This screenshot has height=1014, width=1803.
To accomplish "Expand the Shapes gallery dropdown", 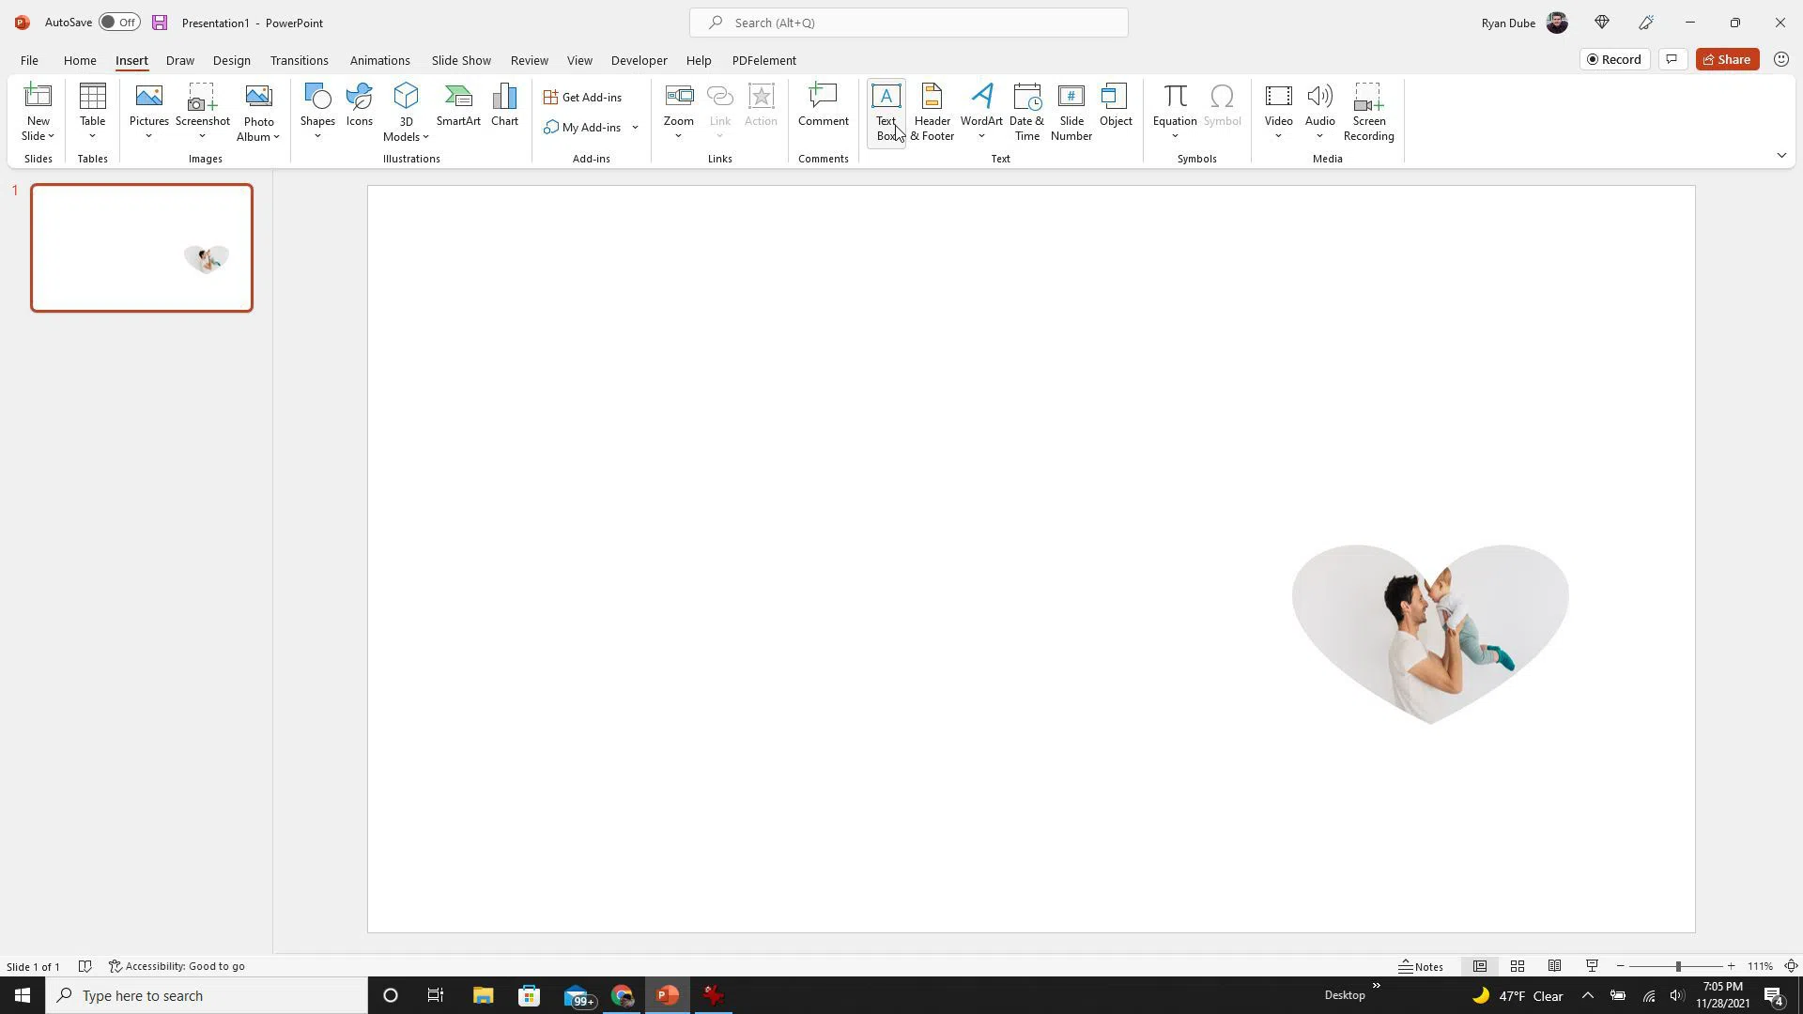I will (x=317, y=137).
